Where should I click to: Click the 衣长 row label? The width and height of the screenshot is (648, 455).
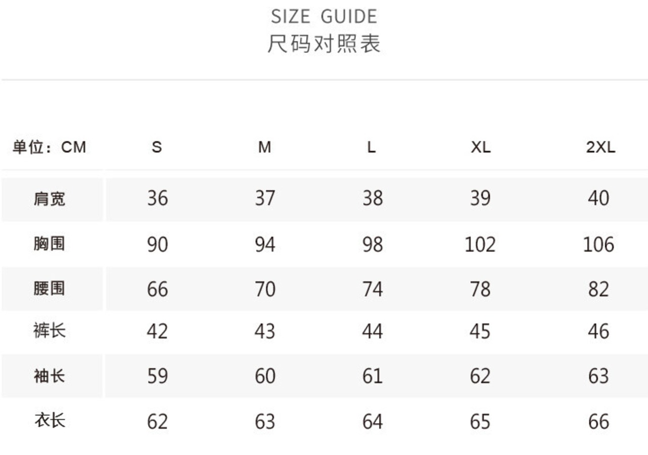tap(50, 420)
